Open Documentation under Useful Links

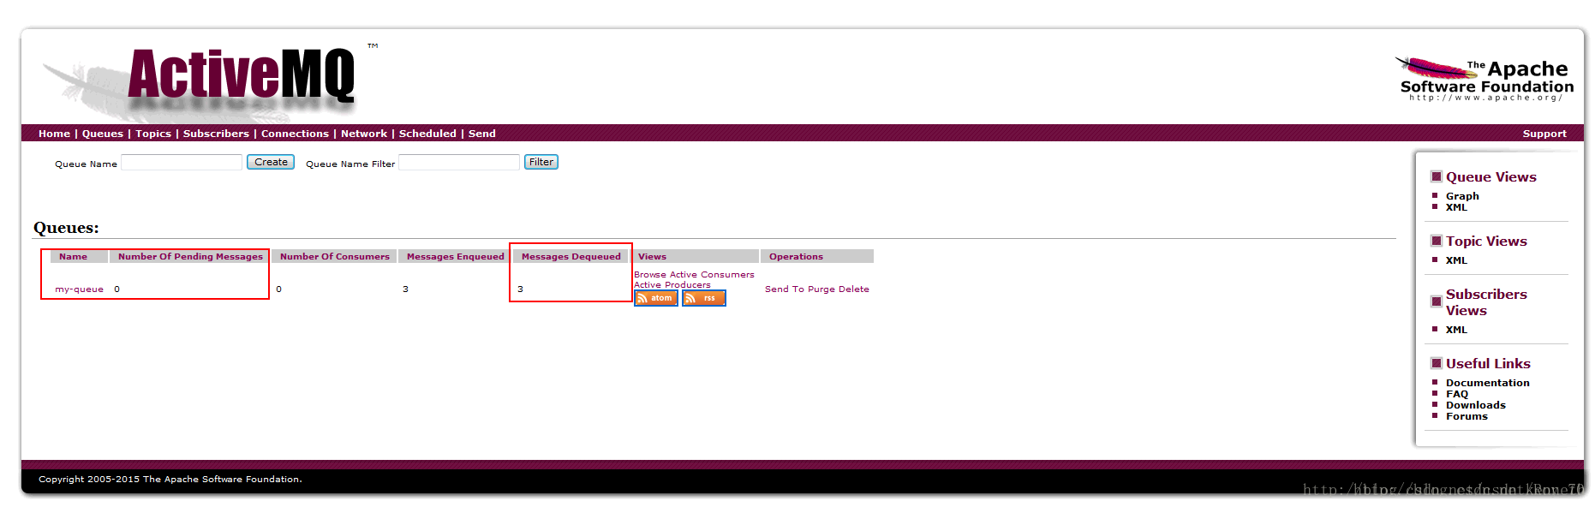[x=1488, y=383]
